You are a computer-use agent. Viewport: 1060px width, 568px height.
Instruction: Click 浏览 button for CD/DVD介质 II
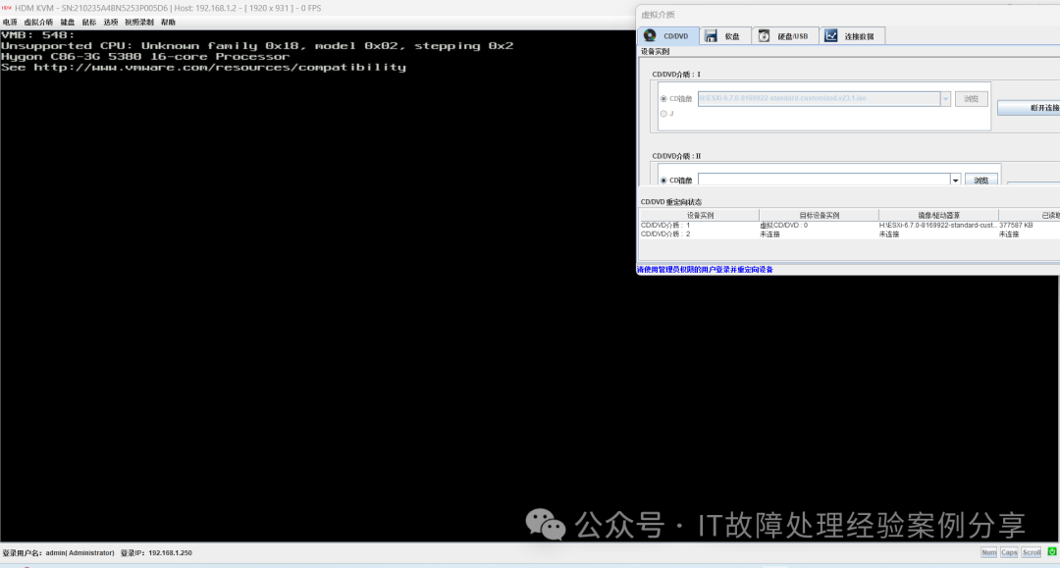coord(980,181)
